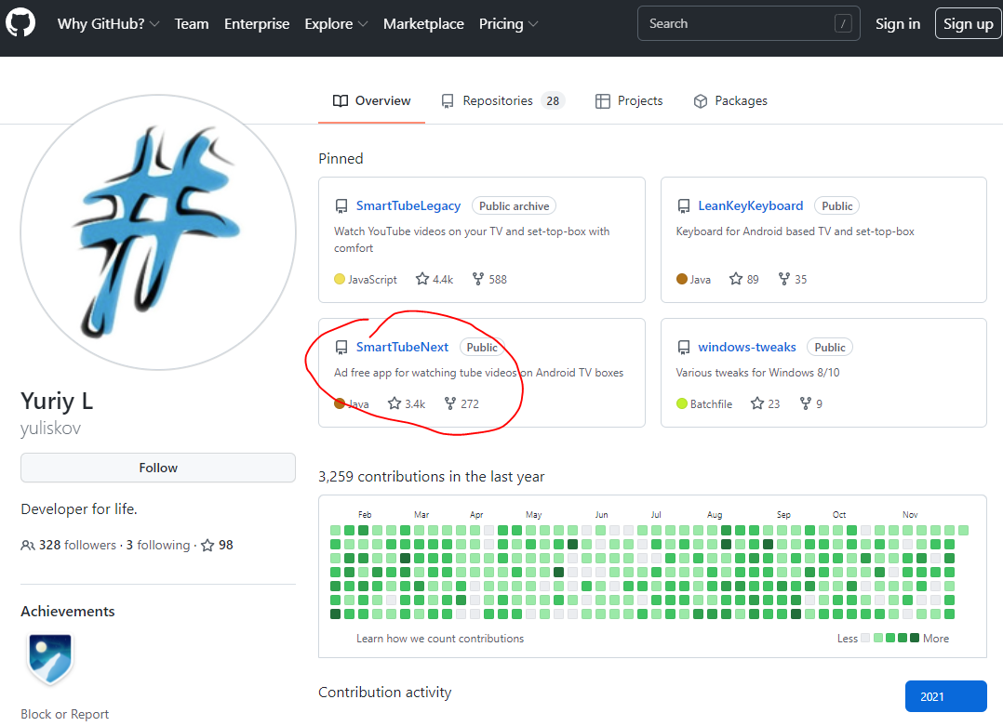The width and height of the screenshot is (1003, 726).
Task: Click the yuliskov username text
Action: pos(50,429)
